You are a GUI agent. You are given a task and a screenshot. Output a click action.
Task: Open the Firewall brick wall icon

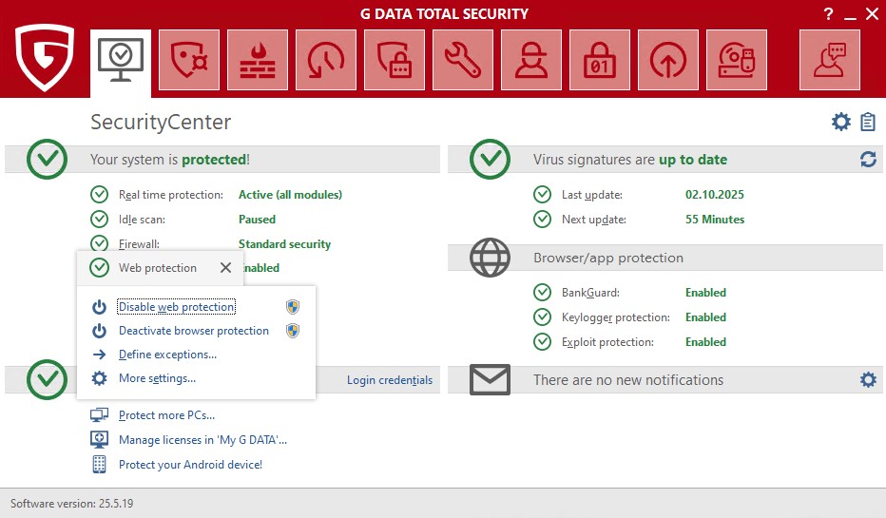(258, 60)
